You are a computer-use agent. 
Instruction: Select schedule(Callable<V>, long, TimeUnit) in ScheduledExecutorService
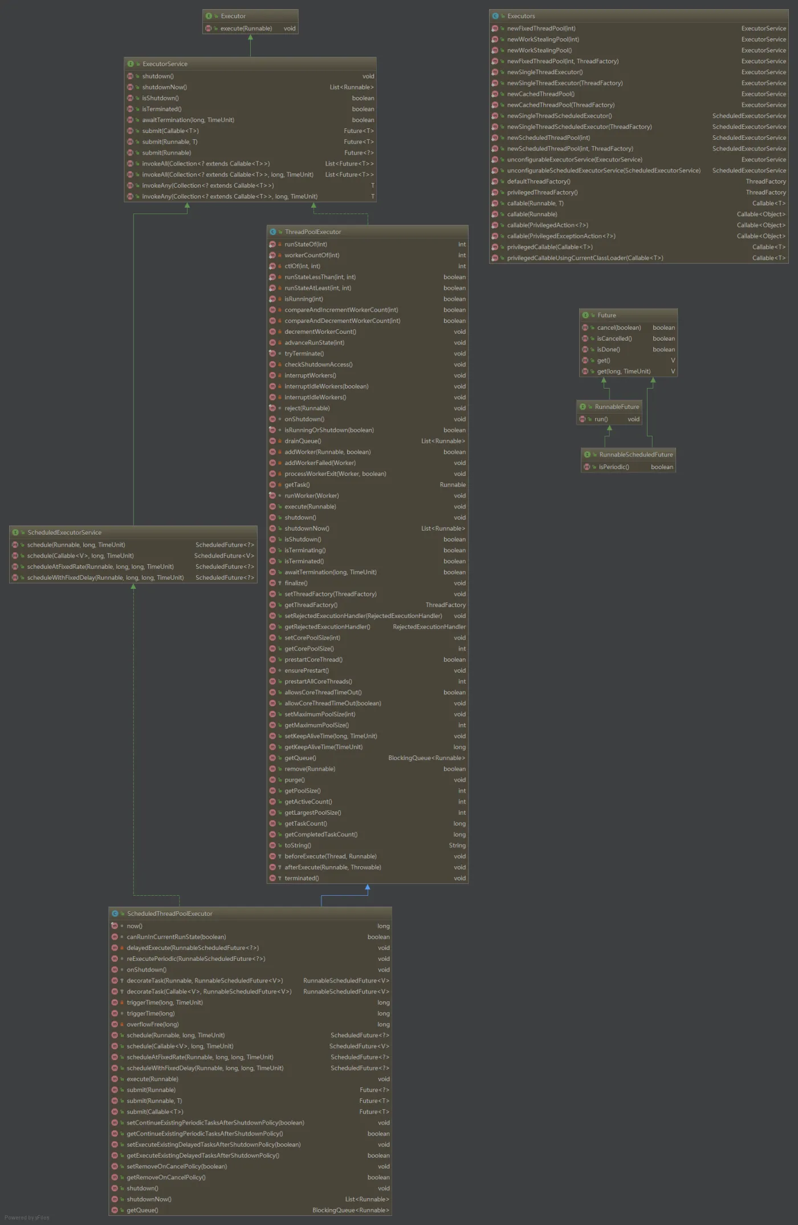[133, 556]
